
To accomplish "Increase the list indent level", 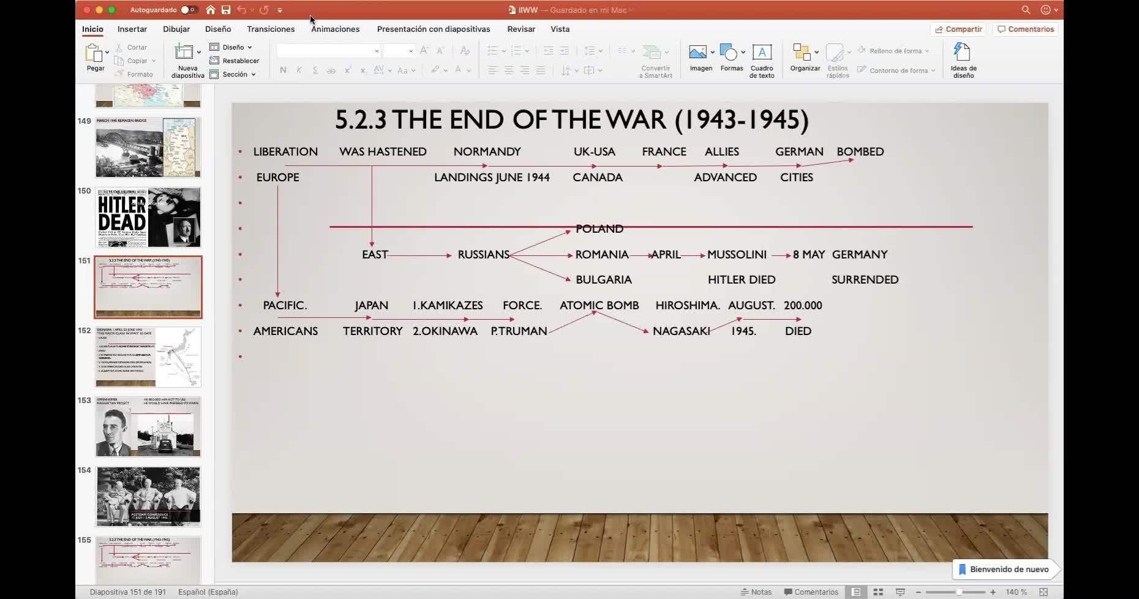I will [565, 51].
